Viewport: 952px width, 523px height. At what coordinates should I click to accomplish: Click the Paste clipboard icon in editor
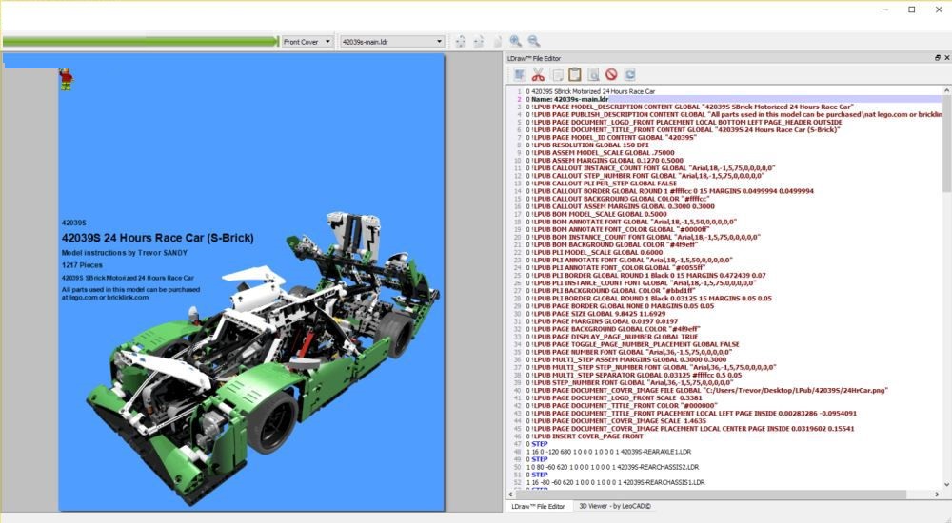tap(575, 74)
